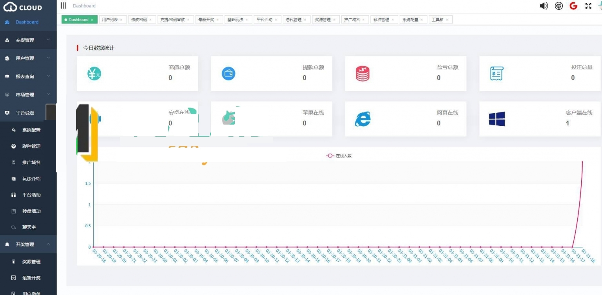Click the 充值总额 yuan icon
This screenshot has width=602, height=295.
94,73
